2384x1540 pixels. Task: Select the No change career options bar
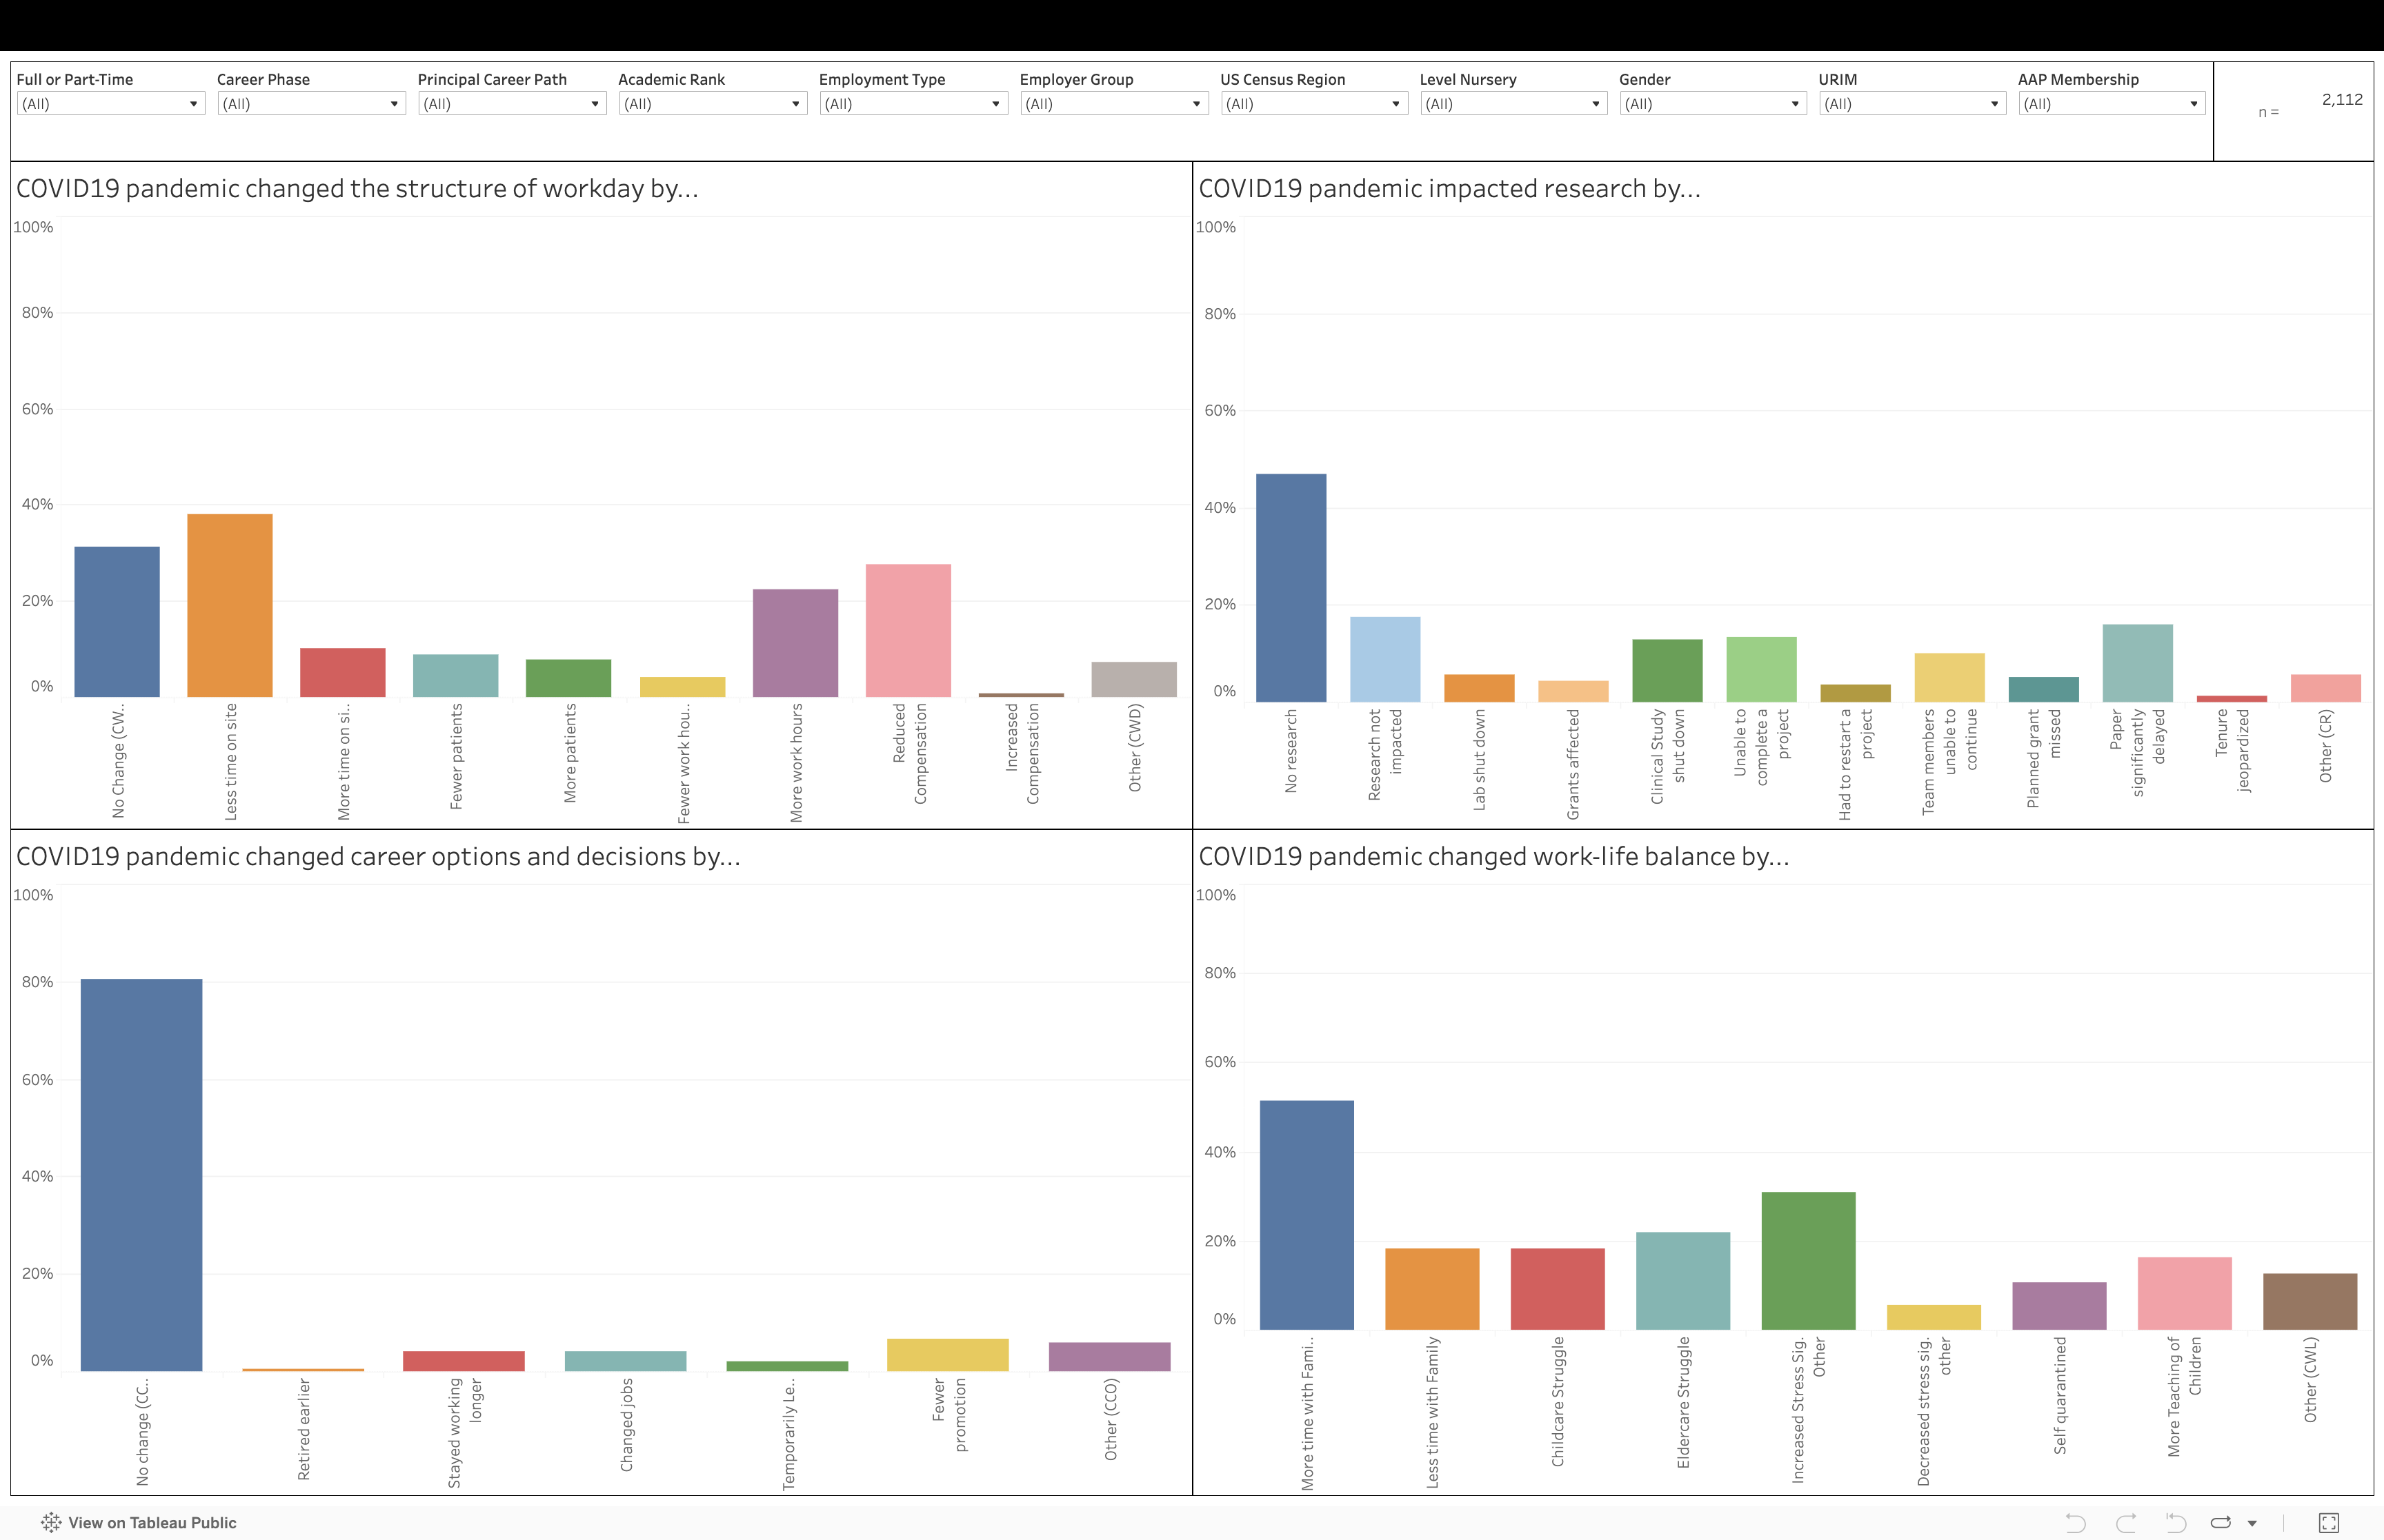[x=141, y=1174]
